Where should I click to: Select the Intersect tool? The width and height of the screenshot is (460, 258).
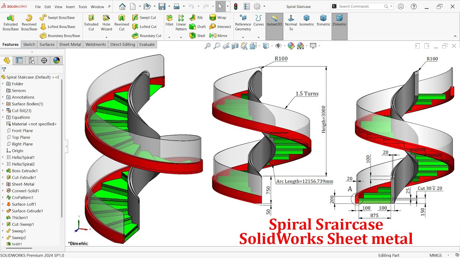(x=220, y=27)
